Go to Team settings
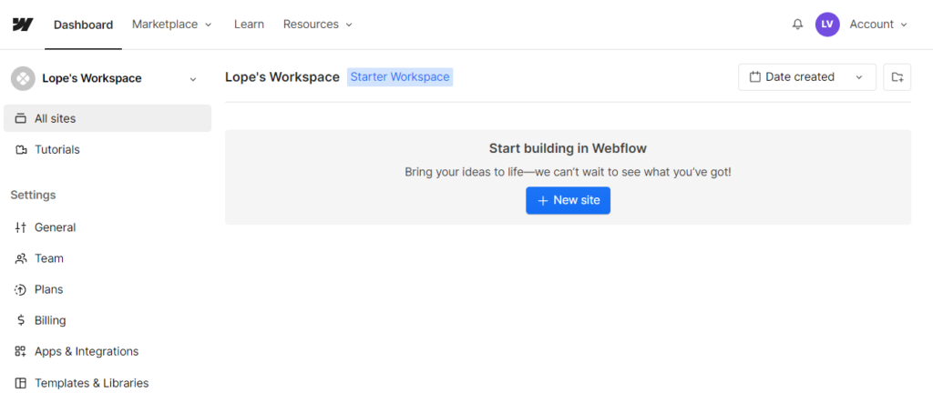The height and width of the screenshot is (413, 933). [x=48, y=258]
